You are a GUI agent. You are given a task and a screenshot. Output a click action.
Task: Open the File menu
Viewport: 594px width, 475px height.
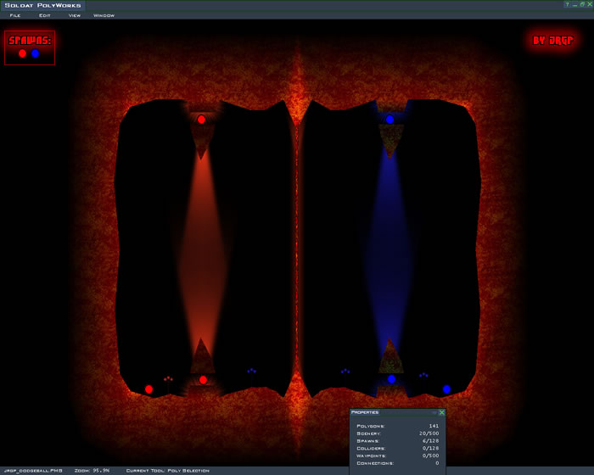click(x=15, y=15)
